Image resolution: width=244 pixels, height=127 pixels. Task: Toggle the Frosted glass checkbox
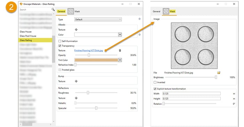[x=60, y=70]
